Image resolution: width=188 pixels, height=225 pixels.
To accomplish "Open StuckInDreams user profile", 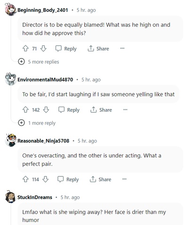I will pyautogui.click(x=35, y=197).
